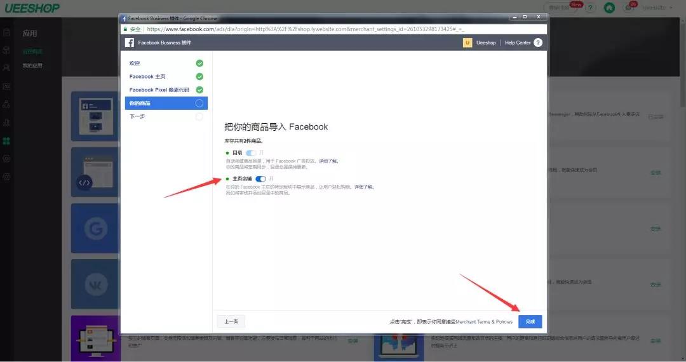686x362 pixels.
Task: Open the Help Center question mark icon
Action: 538,43
